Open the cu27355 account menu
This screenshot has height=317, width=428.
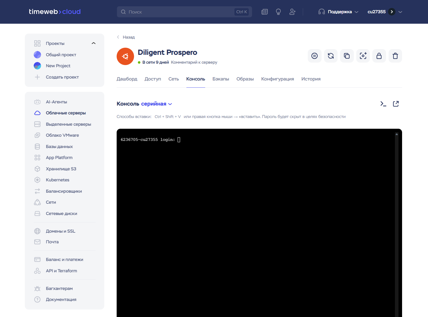(385, 12)
